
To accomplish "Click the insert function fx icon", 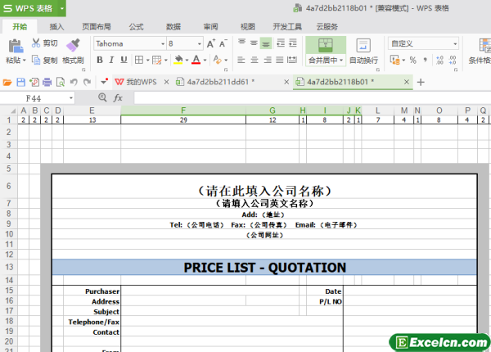I will point(118,97).
